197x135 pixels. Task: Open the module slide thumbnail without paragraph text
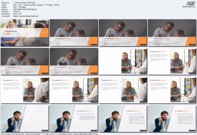coord(74,33)
